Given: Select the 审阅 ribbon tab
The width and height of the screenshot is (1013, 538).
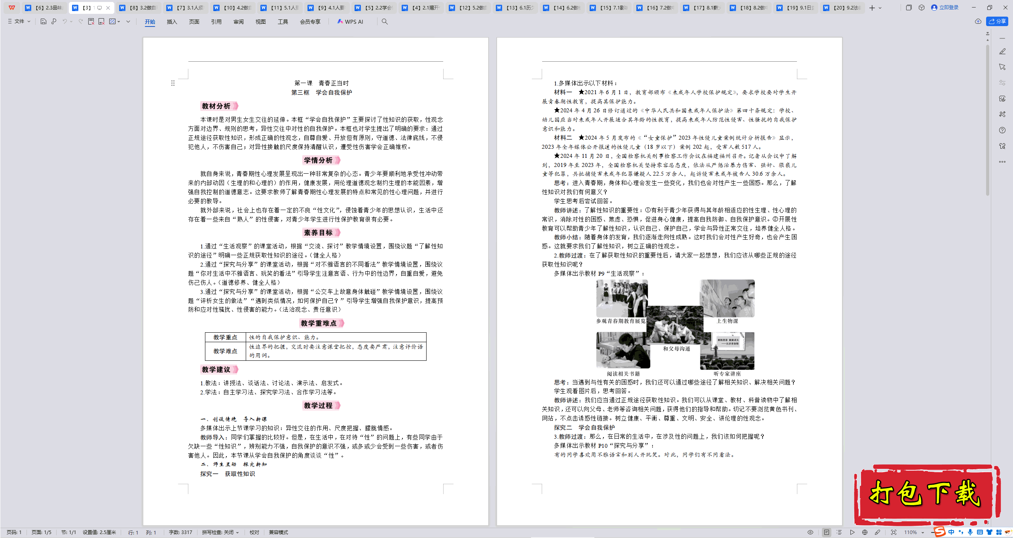Looking at the screenshot, I should coord(238,22).
